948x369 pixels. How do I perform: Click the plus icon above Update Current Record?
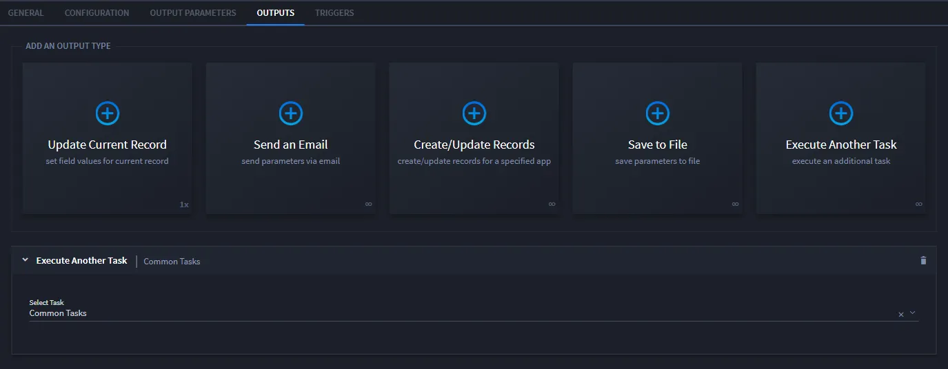click(108, 113)
